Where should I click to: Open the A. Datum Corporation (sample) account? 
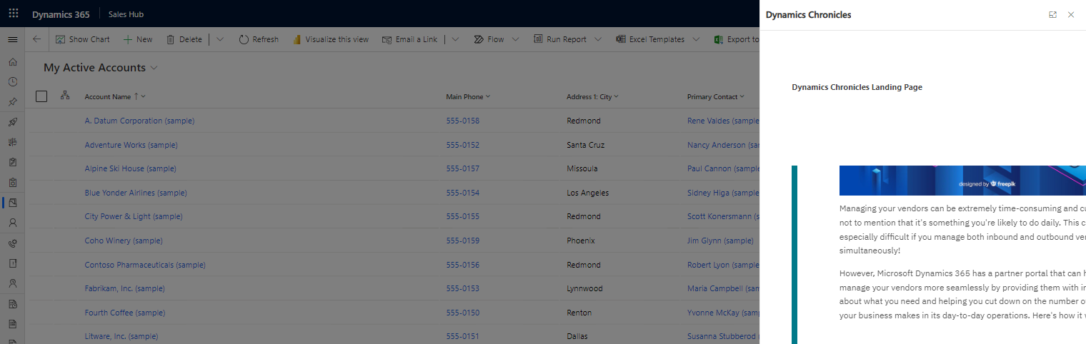pos(139,121)
